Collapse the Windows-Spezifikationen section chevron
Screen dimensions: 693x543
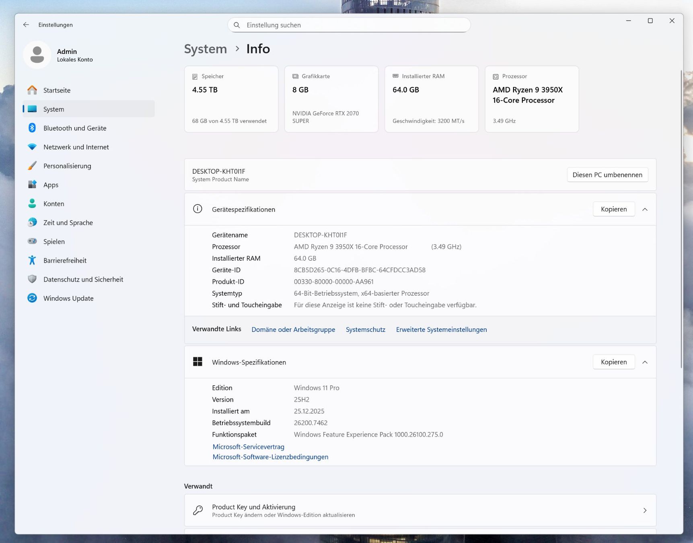click(645, 362)
